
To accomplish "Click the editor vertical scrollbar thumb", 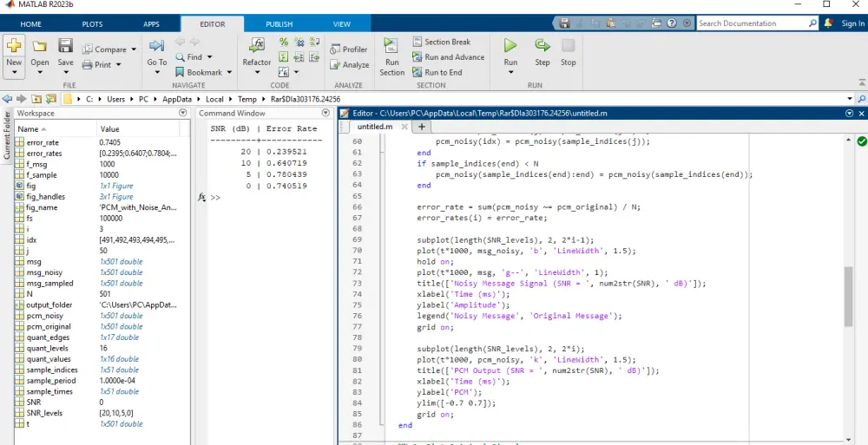I will coord(848,297).
